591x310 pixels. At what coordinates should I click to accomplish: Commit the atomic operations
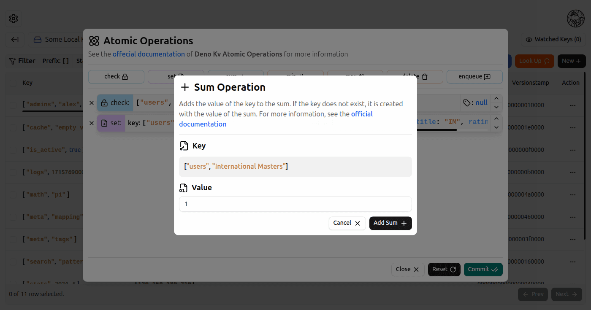pyautogui.click(x=483, y=270)
